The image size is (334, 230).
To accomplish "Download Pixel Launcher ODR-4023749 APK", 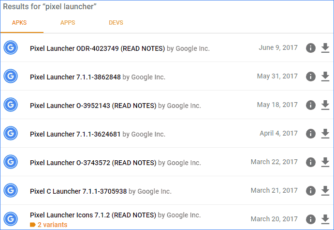I will [325, 48].
